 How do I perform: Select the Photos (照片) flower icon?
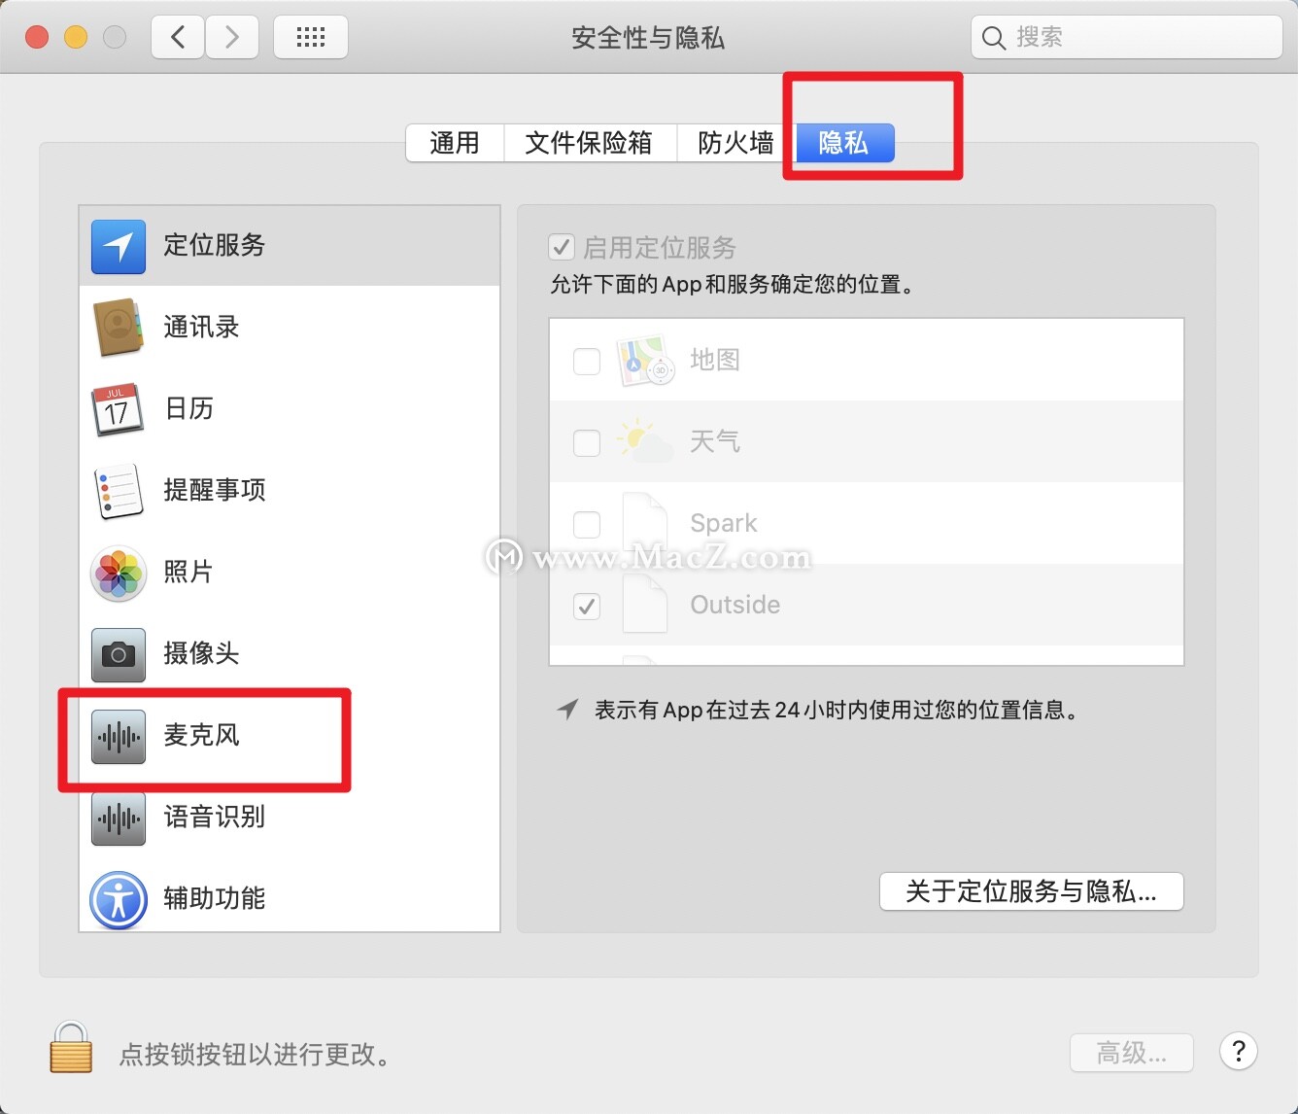[x=119, y=574]
